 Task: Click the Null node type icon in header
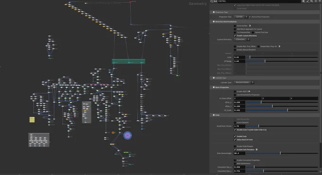tap(212, 1)
